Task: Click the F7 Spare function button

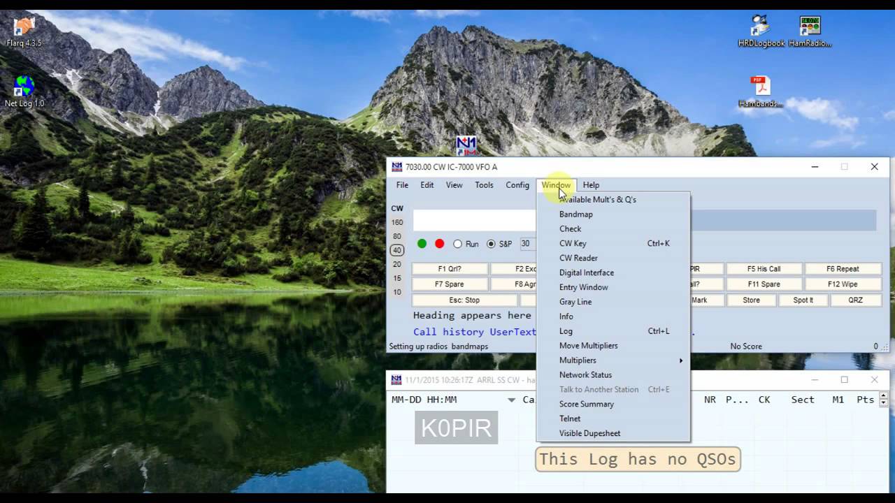Action: point(450,284)
